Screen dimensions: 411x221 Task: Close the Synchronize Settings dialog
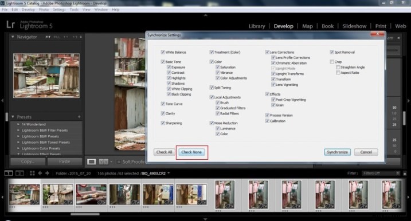coord(377,34)
